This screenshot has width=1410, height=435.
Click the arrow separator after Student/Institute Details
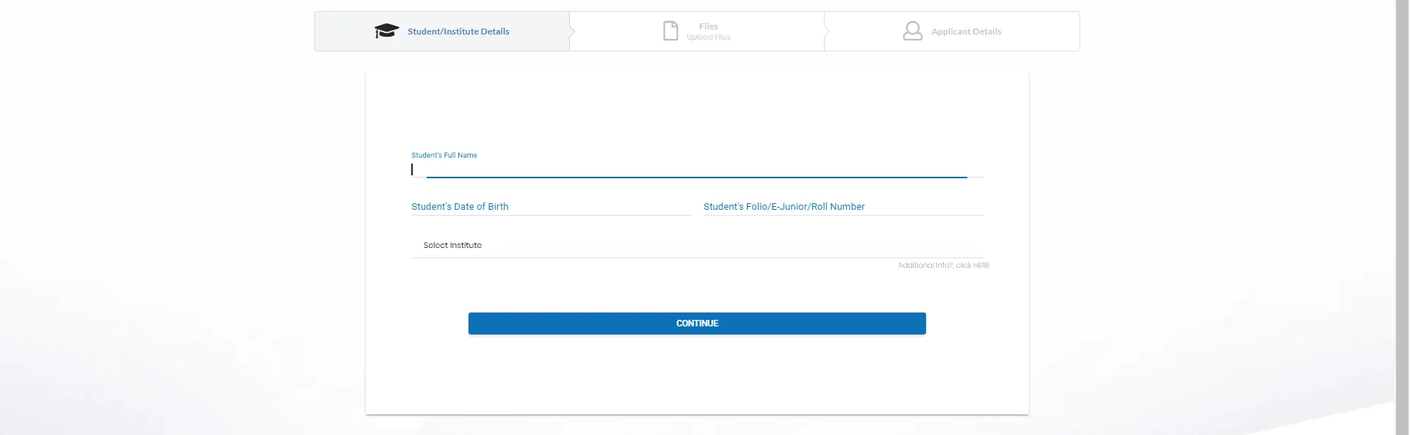(572, 31)
